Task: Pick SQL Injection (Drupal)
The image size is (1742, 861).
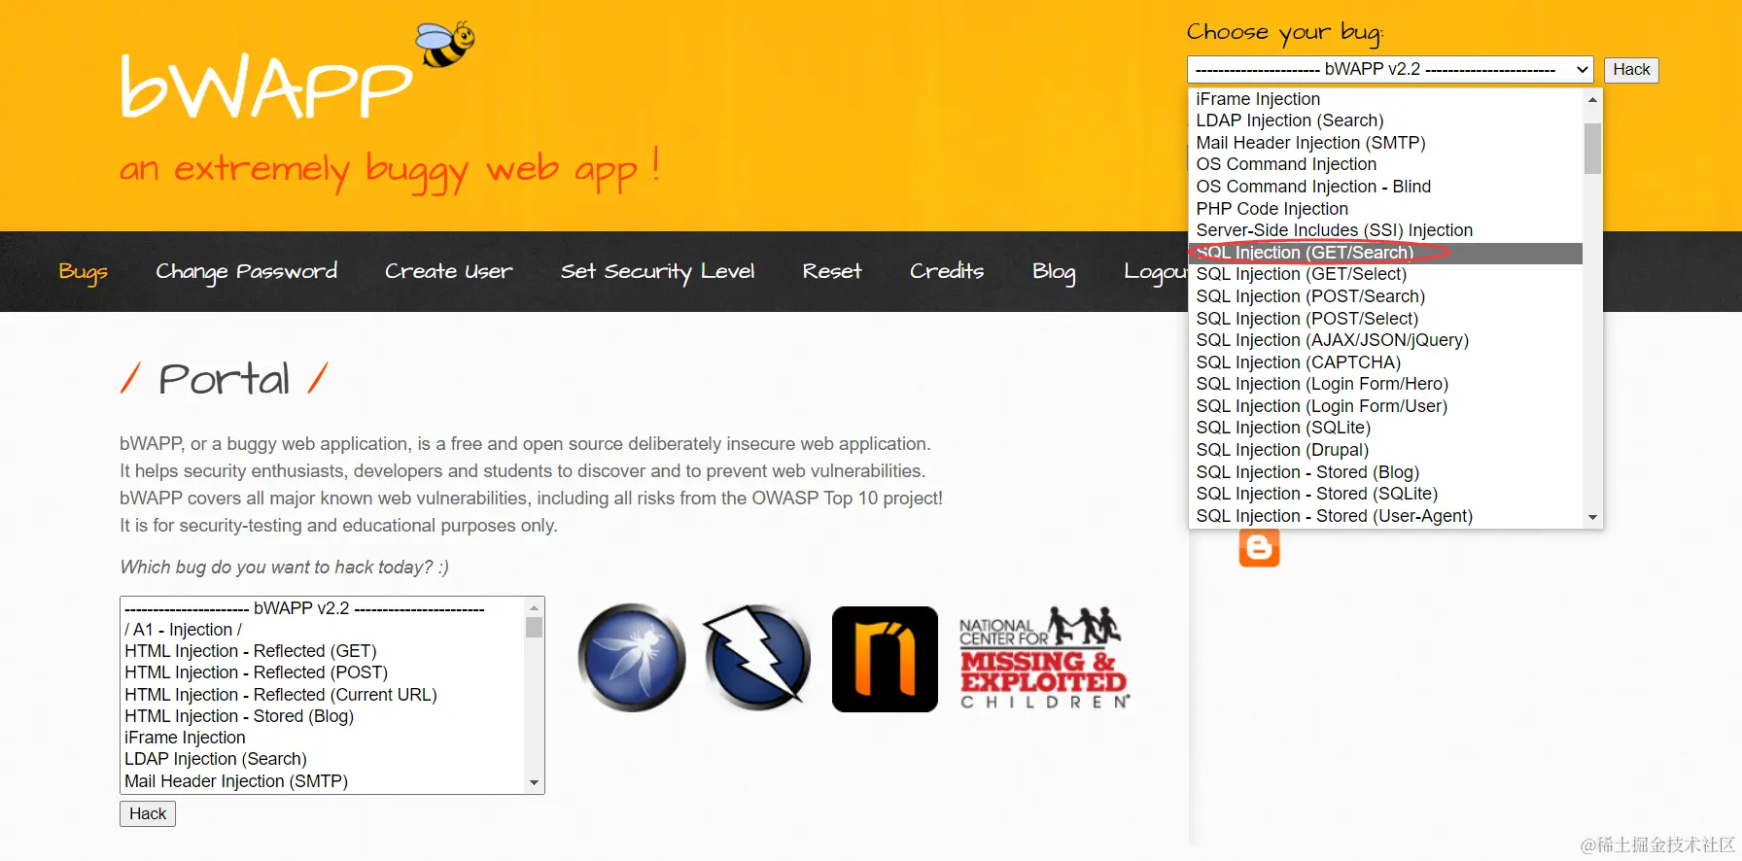Action: [1385, 450]
